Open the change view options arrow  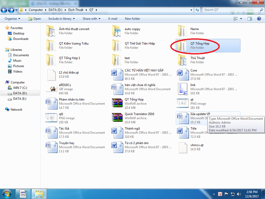point(241,19)
